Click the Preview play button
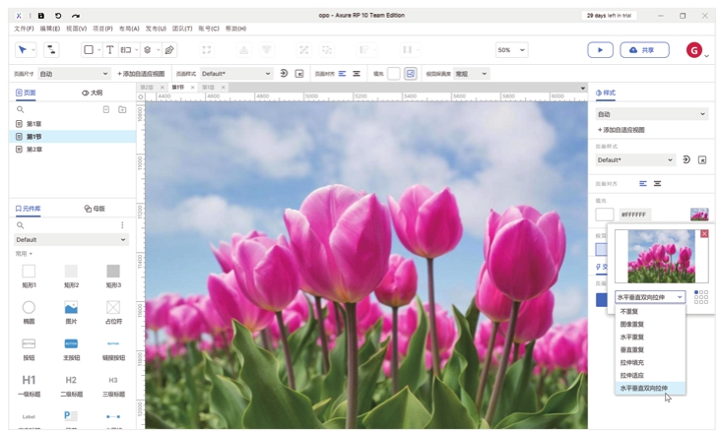719x433 pixels. (x=600, y=50)
